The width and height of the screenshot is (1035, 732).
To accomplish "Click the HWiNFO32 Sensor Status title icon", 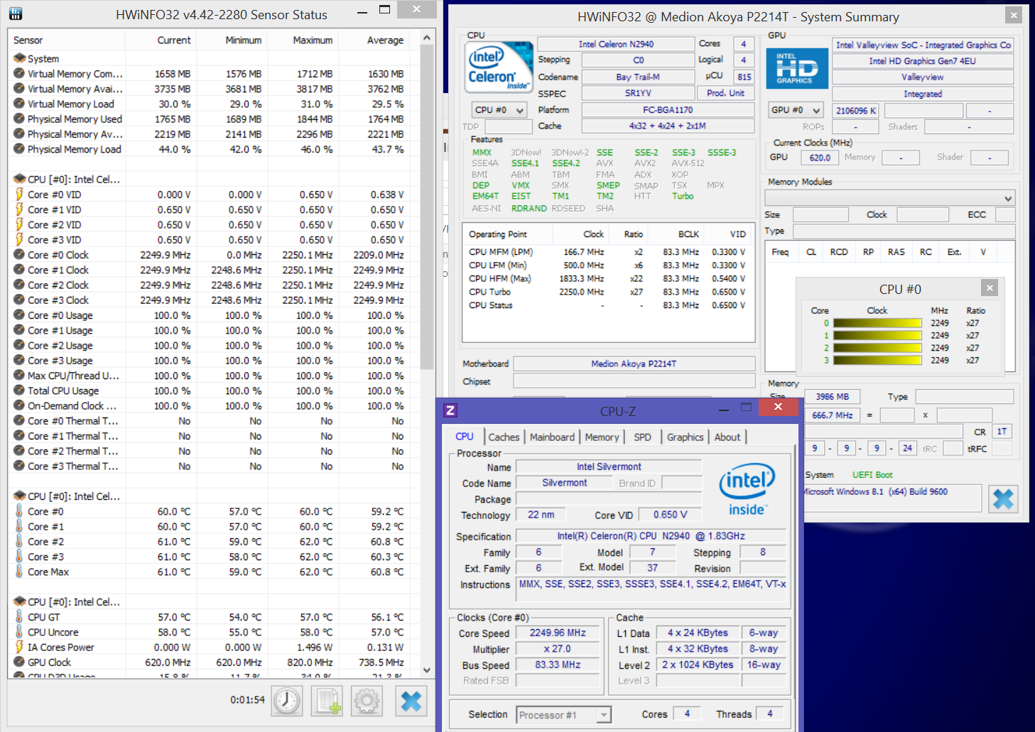I will click(16, 13).
